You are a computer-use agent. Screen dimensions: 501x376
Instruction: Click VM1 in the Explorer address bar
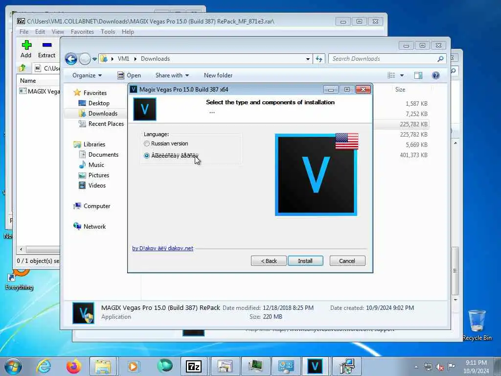[x=123, y=59]
